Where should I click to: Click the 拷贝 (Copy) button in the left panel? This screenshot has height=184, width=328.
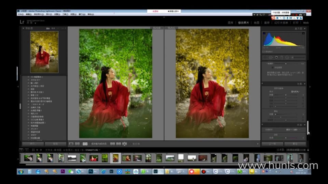click(33, 144)
